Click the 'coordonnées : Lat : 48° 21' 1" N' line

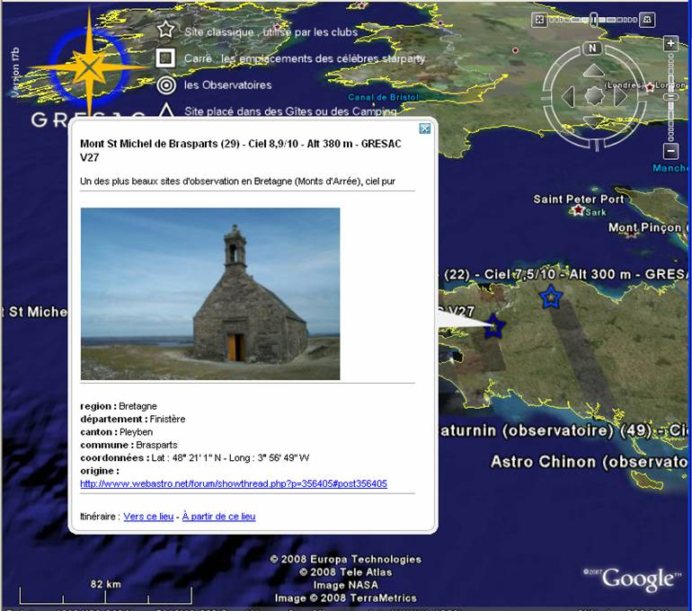coord(195,457)
